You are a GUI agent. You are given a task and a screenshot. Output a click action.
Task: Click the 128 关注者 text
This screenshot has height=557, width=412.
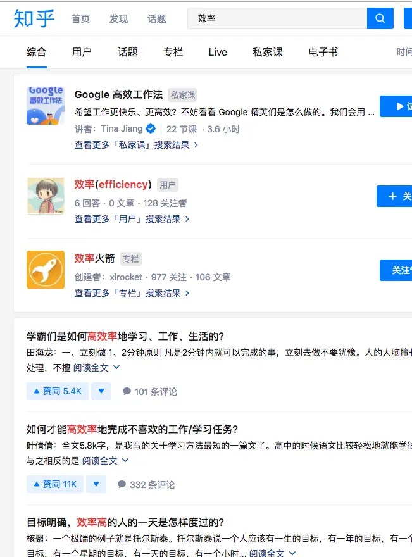165,203
